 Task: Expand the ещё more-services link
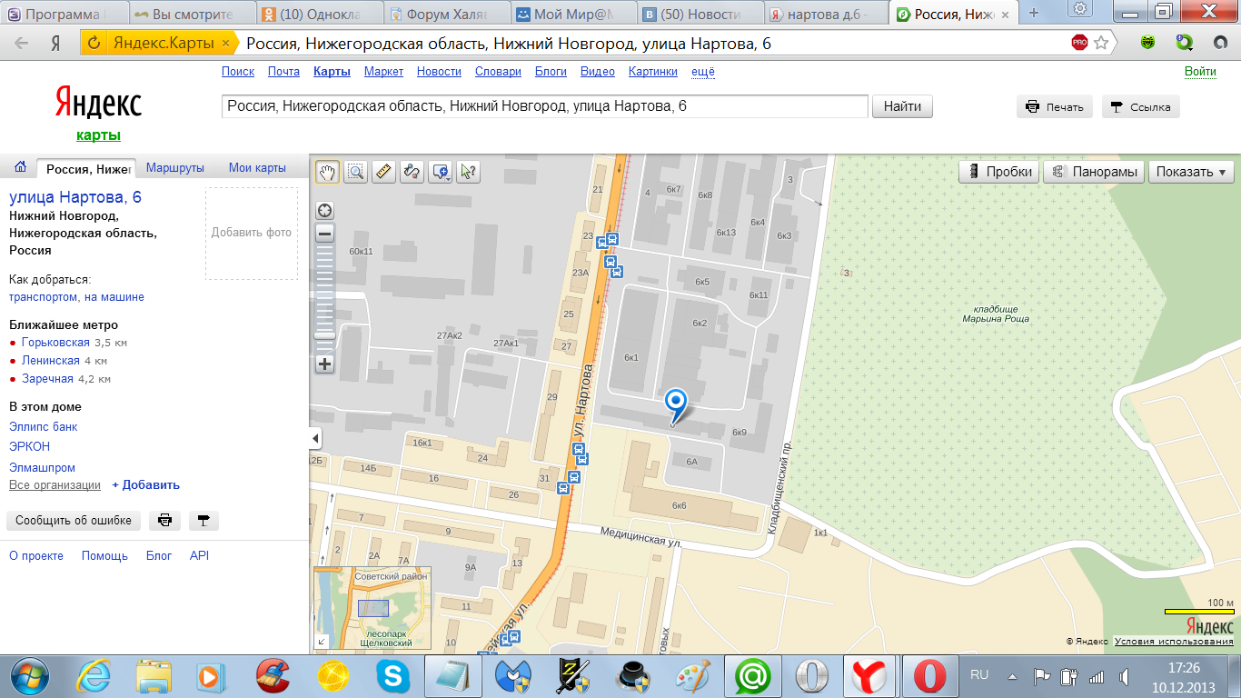click(x=703, y=72)
